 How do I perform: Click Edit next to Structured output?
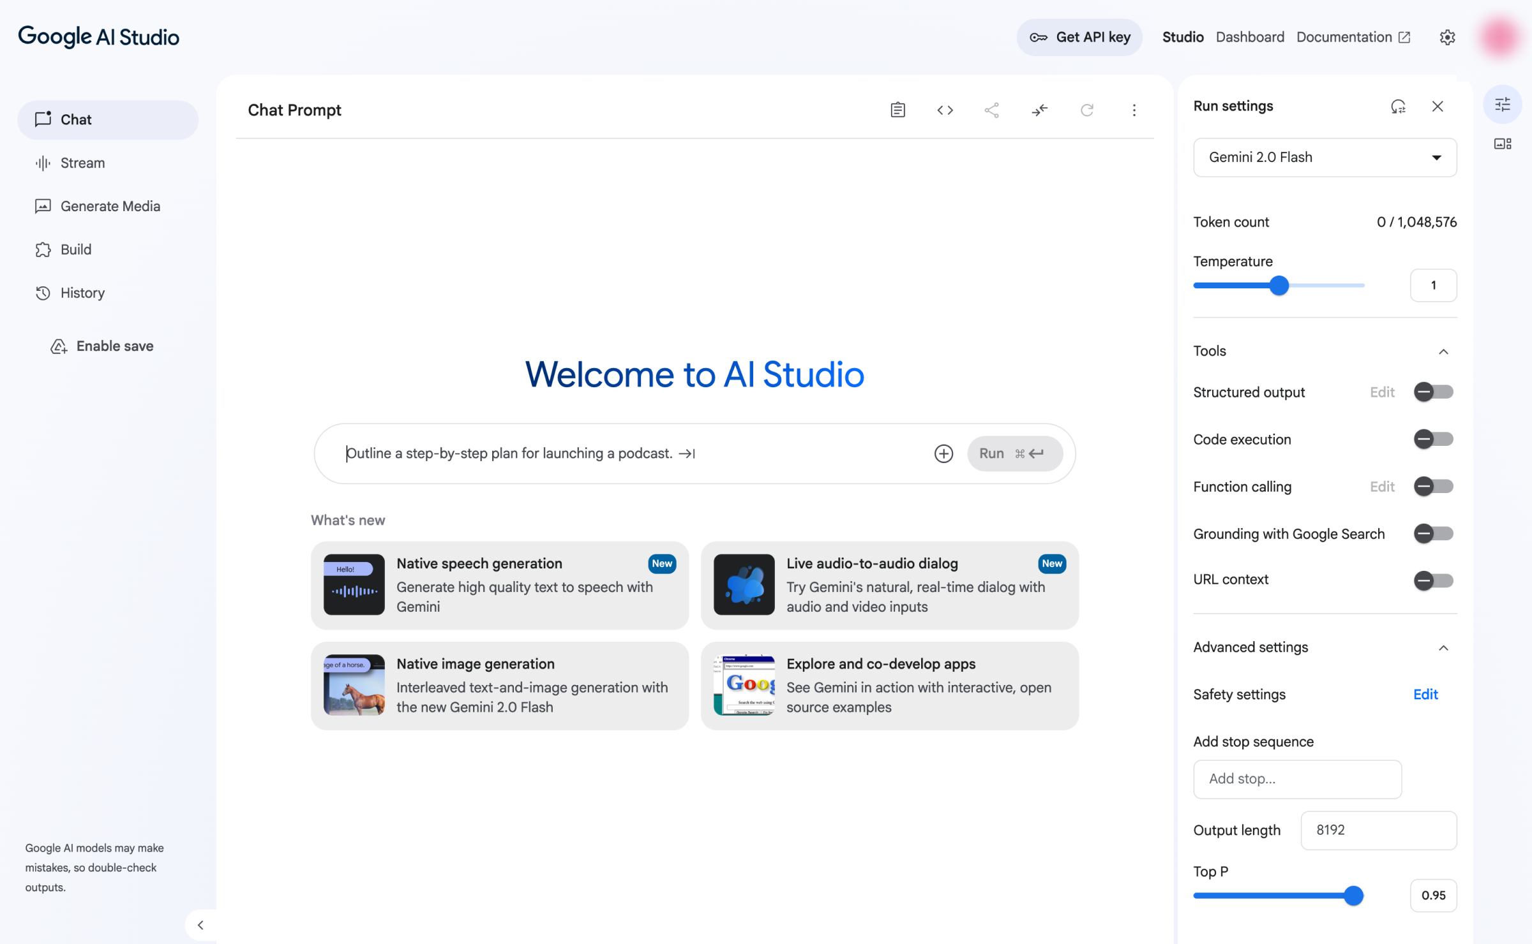pyautogui.click(x=1382, y=392)
